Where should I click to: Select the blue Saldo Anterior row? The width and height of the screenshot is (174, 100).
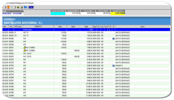(86, 30)
